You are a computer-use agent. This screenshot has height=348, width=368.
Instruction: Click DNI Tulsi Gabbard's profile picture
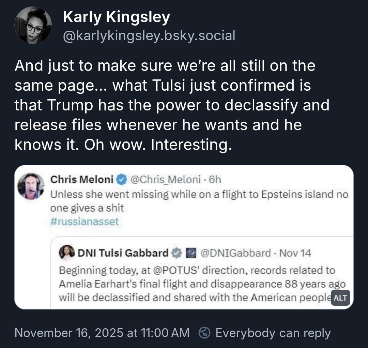tap(67, 253)
